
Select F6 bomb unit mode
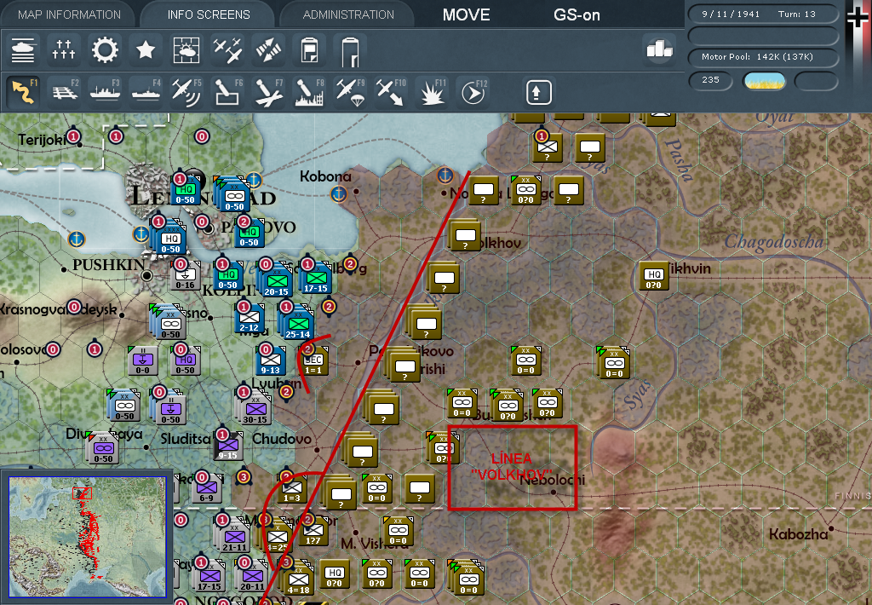227,92
